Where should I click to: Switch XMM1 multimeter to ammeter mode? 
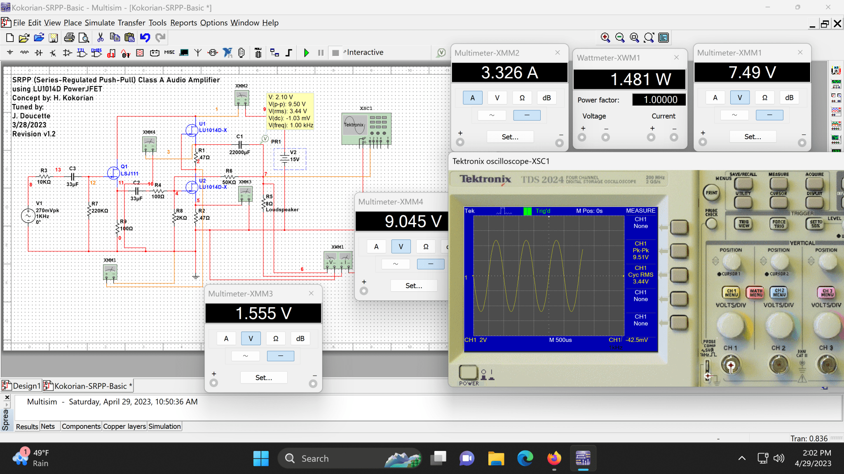[x=715, y=98]
